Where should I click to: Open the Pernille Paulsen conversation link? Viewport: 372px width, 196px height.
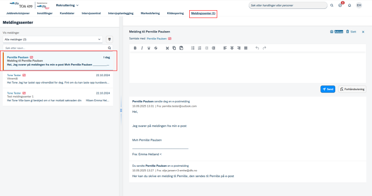pyautogui.click(x=157, y=39)
